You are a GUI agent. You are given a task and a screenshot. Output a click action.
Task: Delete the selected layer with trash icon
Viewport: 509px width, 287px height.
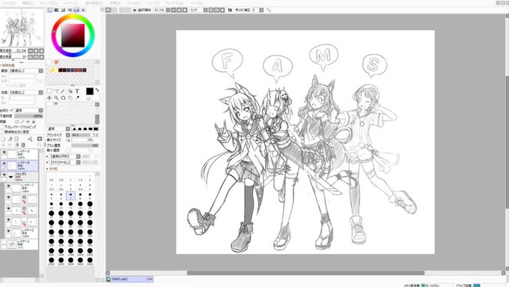click(23, 145)
